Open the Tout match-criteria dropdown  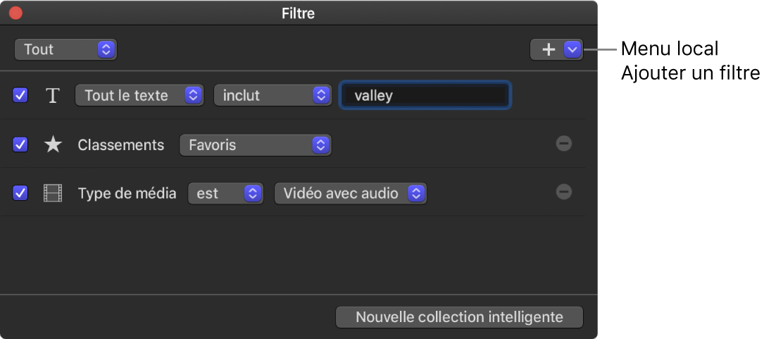pyautogui.click(x=65, y=49)
